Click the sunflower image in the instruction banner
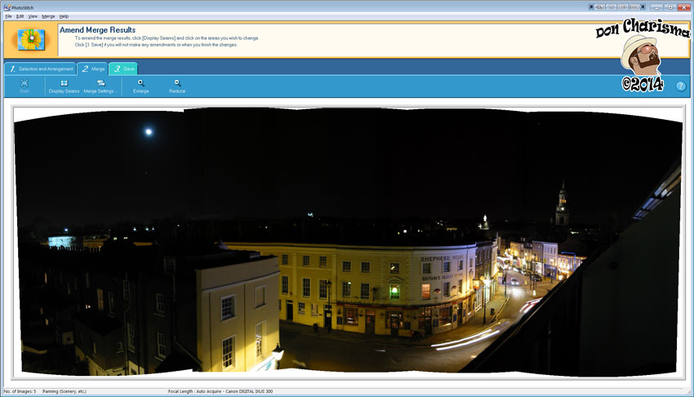The height and width of the screenshot is (397, 694). click(32, 39)
